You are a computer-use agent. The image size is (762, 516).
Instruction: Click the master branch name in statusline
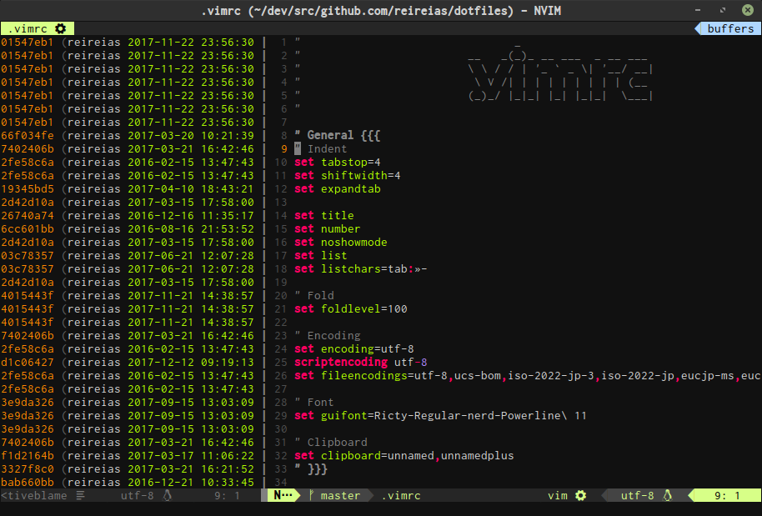(338, 494)
